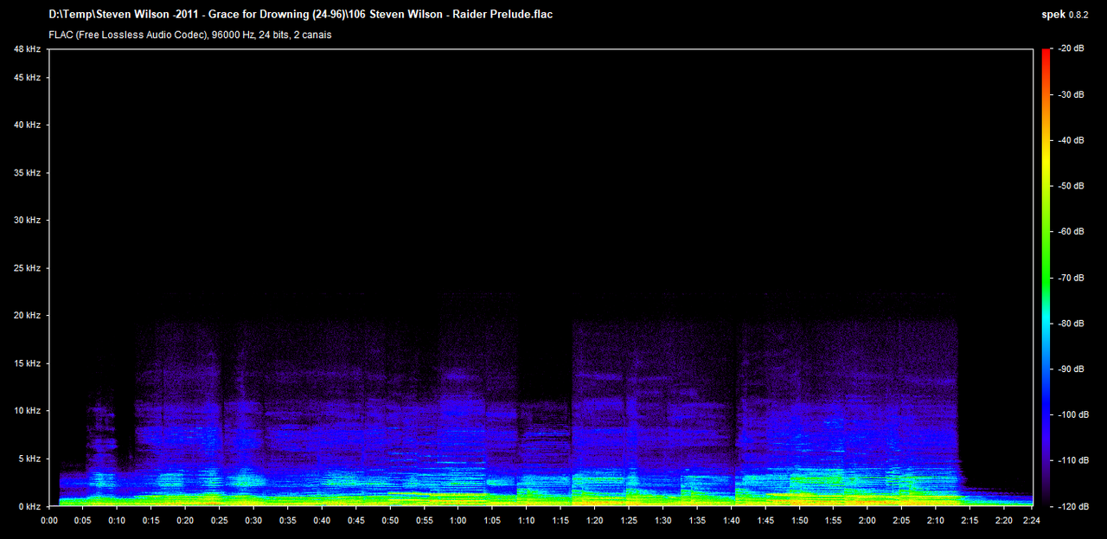Click the 0:30 time axis label
This screenshot has height=539, width=1107.
(x=253, y=521)
